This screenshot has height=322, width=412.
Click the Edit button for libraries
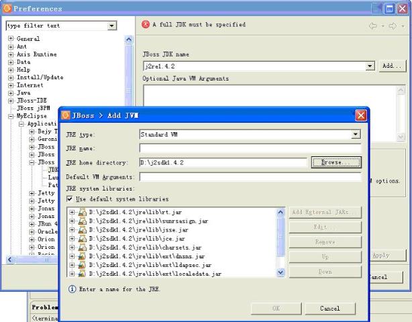click(x=325, y=227)
